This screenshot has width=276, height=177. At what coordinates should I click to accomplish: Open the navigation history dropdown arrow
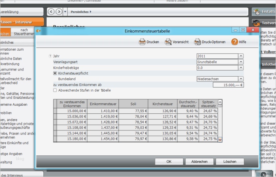[65, 12]
